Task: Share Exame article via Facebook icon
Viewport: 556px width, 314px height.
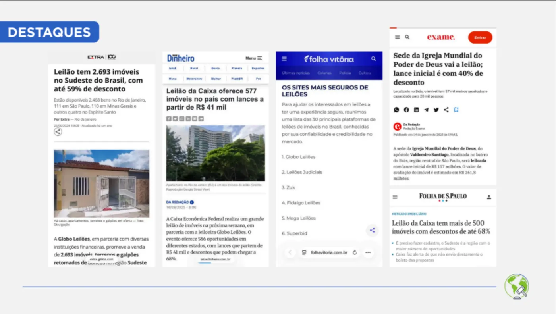Action: click(406, 110)
